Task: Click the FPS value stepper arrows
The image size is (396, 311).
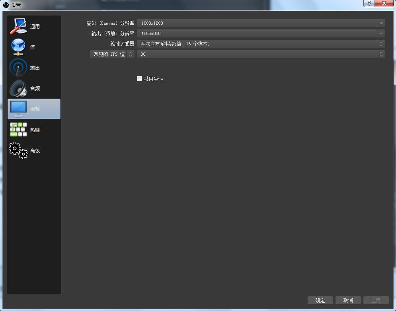Action: pos(380,54)
